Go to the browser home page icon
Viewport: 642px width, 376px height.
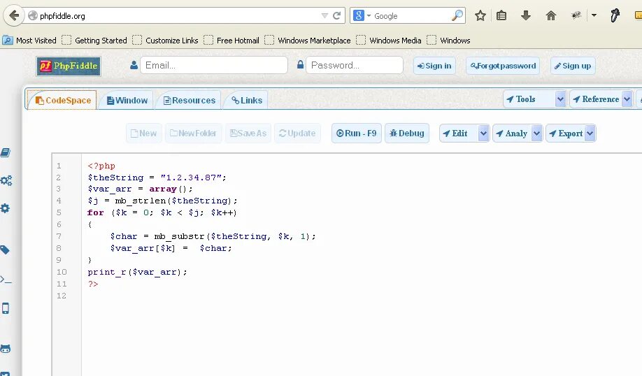coord(551,16)
